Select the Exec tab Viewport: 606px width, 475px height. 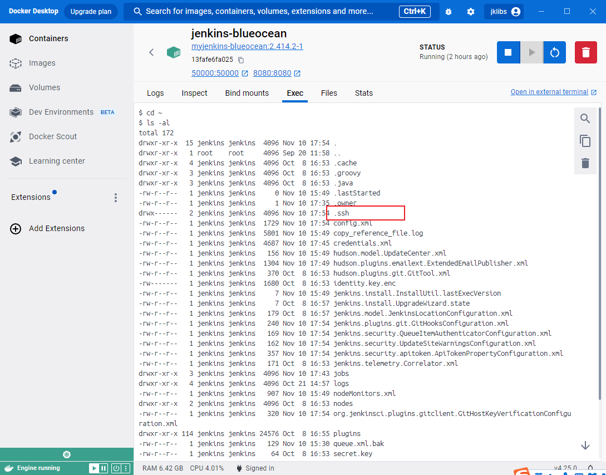pos(295,93)
